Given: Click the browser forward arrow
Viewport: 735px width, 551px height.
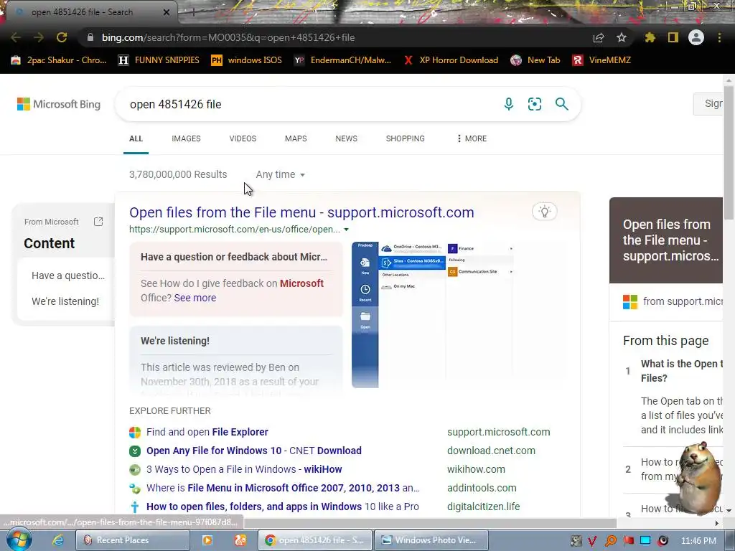Looking at the screenshot, I should coord(39,37).
